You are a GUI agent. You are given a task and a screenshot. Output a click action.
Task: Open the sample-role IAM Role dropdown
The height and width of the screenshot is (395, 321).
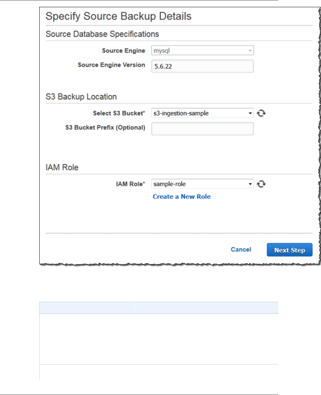tap(202, 184)
